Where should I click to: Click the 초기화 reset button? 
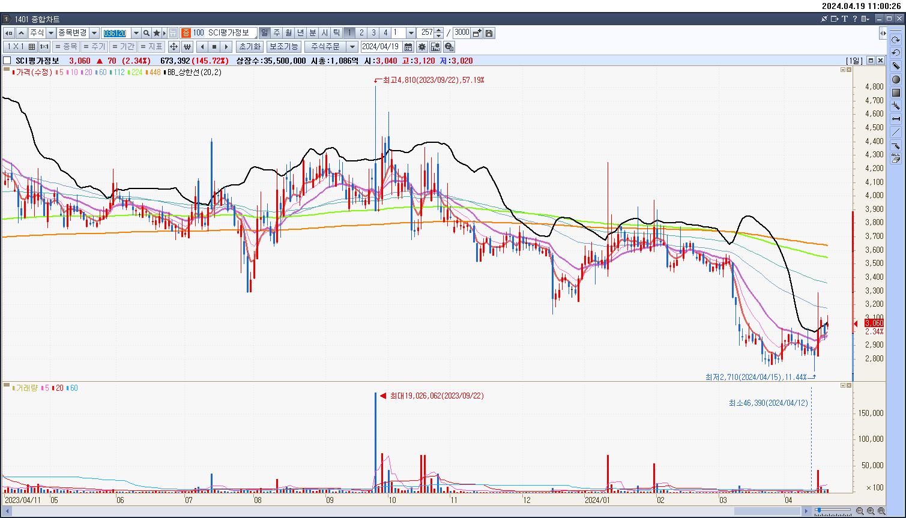250,47
